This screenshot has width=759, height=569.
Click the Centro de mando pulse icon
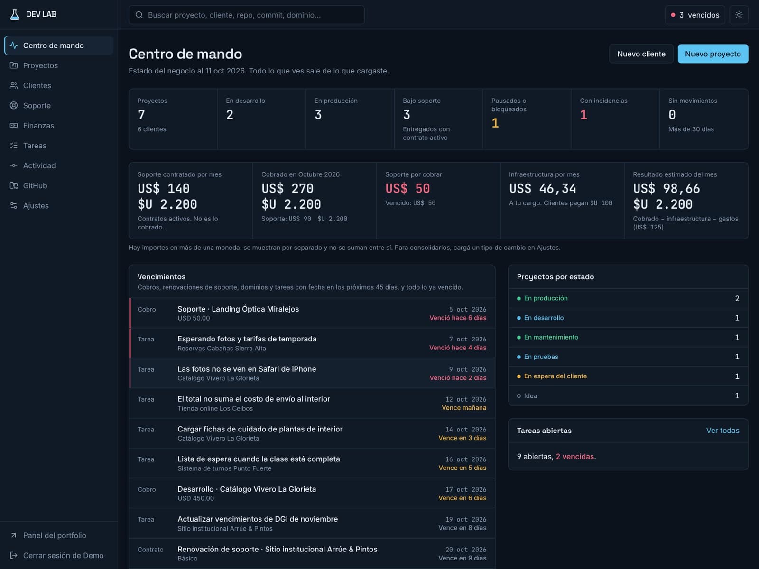pos(14,46)
